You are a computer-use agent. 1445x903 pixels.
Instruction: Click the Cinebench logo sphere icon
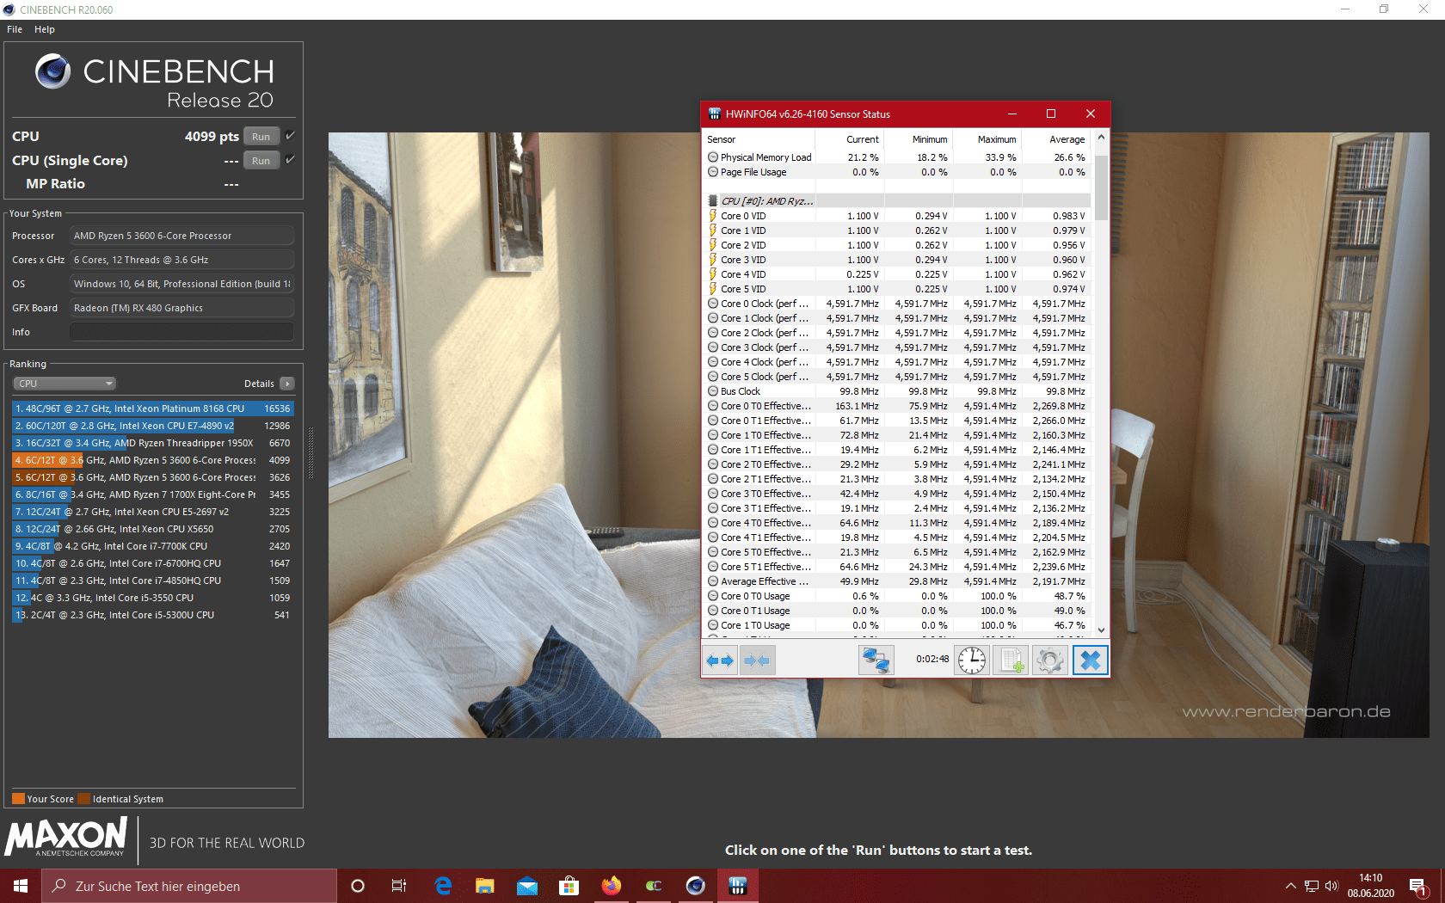52,71
